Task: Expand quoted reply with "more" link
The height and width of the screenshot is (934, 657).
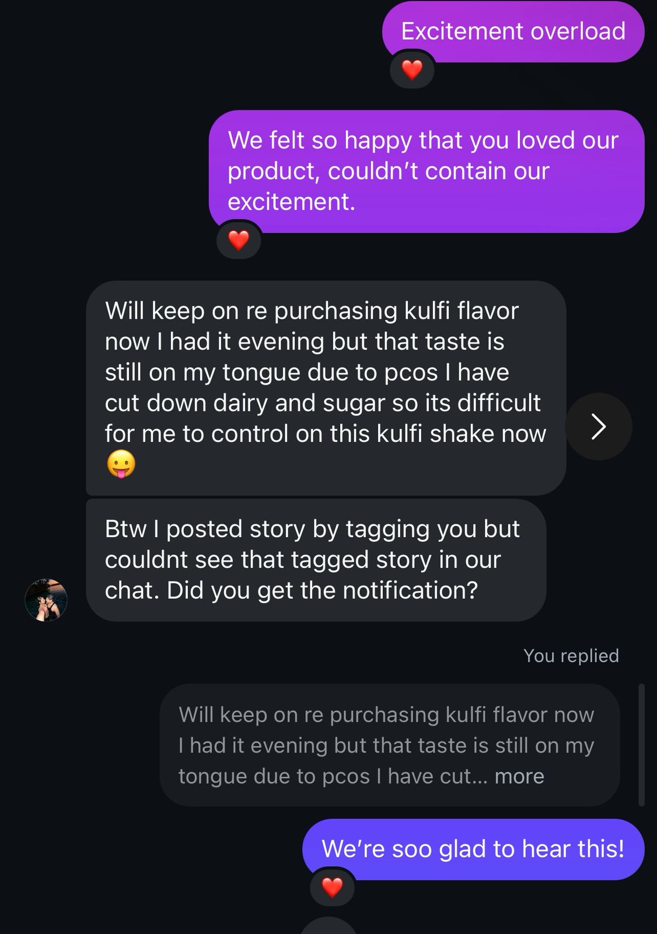Action: (519, 776)
